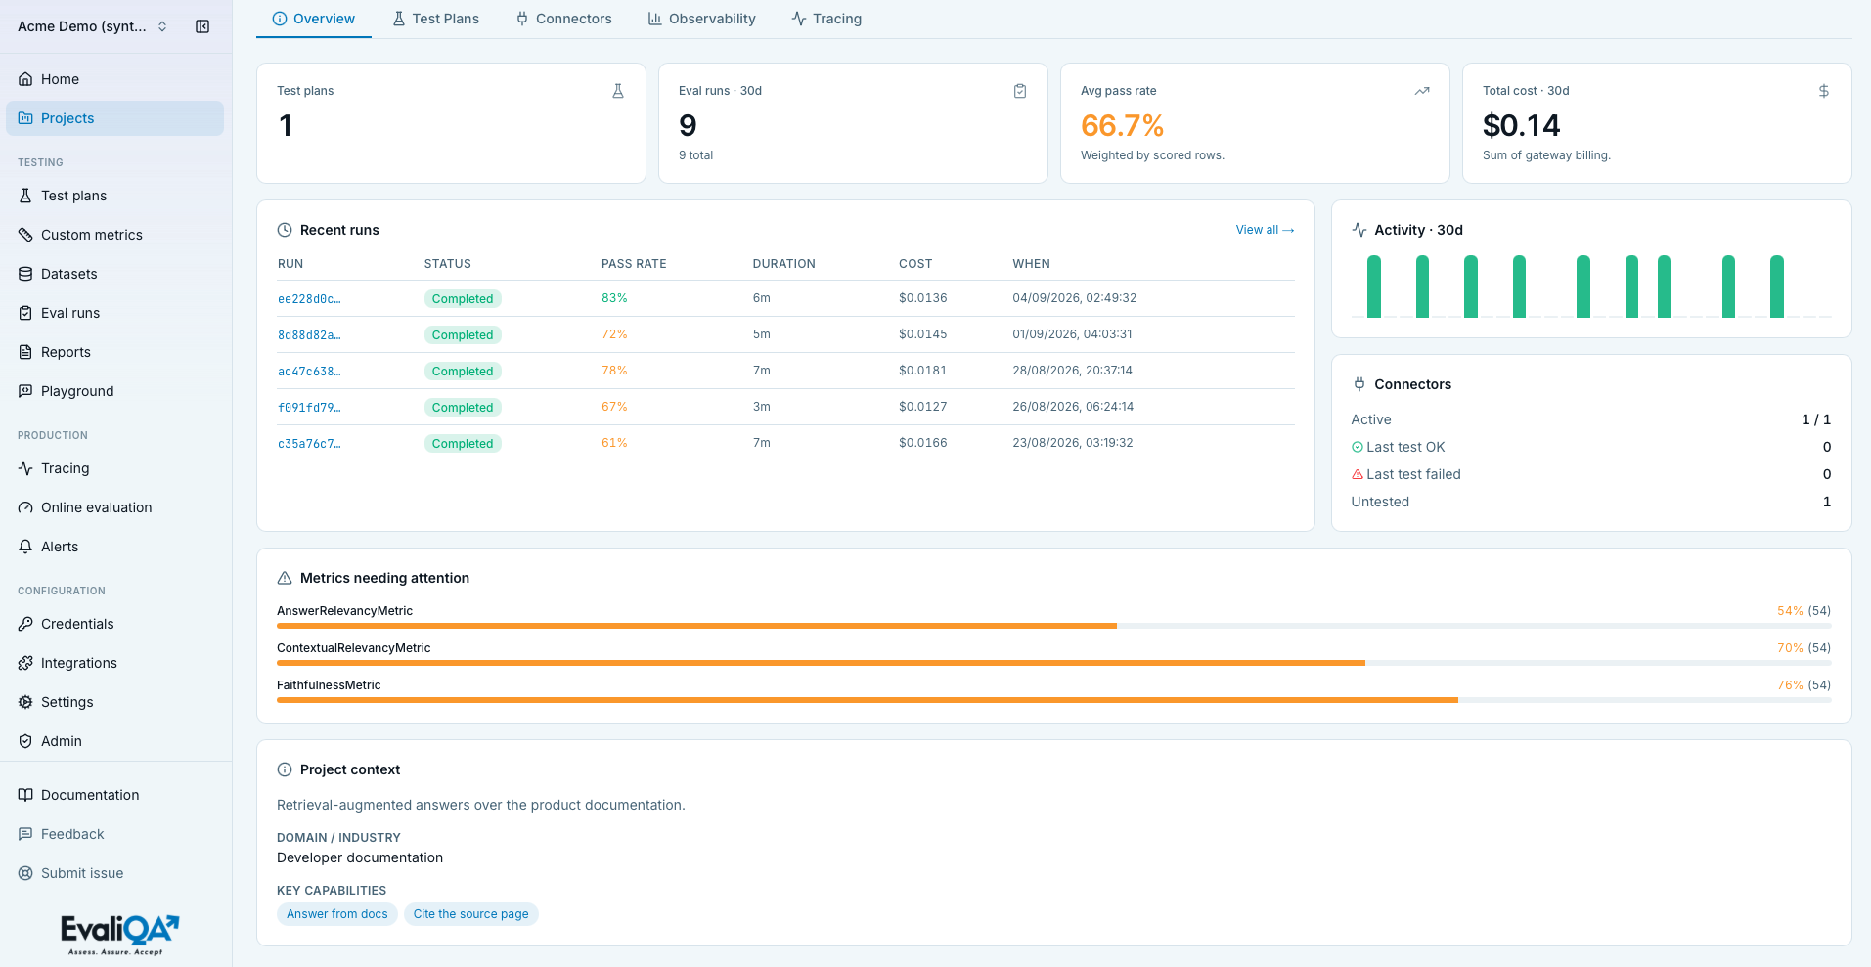This screenshot has width=1871, height=967.
Task: Click the 83% pass rate value
Action: click(614, 298)
